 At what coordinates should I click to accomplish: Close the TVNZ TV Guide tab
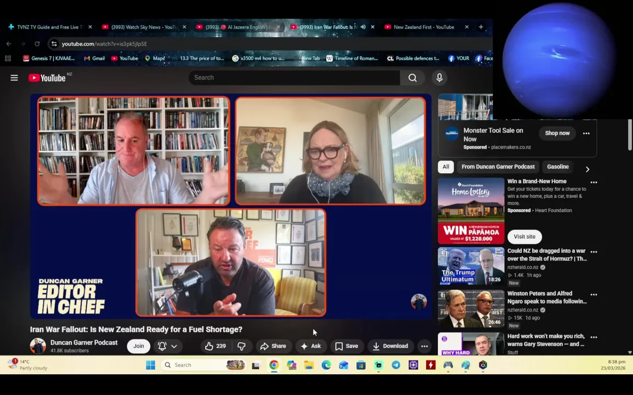pyautogui.click(x=90, y=27)
